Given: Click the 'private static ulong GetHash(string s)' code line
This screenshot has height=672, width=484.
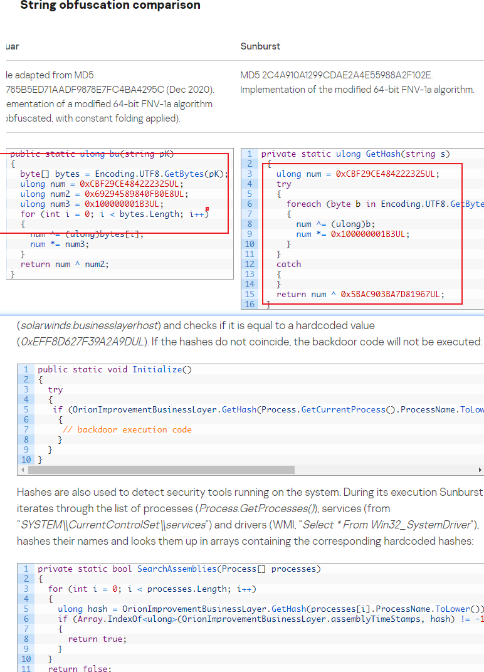Looking at the screenshot, I should click(355, 154).
